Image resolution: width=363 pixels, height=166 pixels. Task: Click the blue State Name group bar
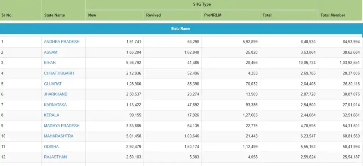coord(181,28)
